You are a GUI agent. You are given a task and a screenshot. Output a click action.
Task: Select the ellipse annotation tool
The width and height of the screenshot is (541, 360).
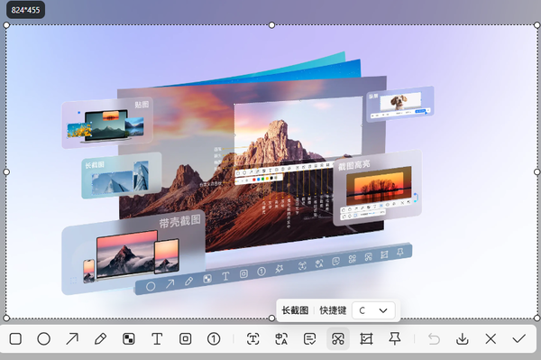[44, 338]
